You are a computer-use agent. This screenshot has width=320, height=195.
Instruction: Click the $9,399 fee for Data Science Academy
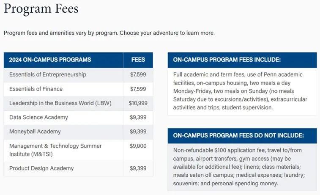tap(138, 118)
